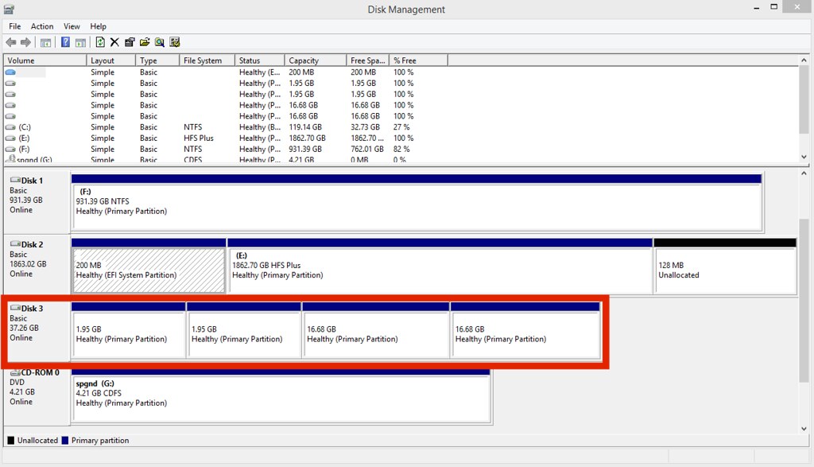The image size is (814, 467).
Task: Open the Disk Management title bar system icon
Action: [9, 10]
